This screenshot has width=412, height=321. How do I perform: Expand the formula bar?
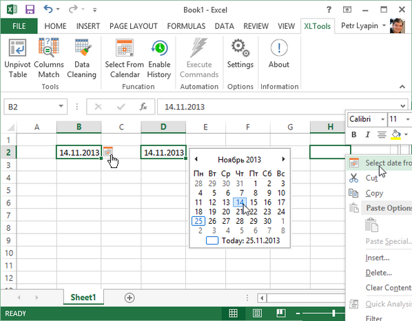[x=402, y=106]
